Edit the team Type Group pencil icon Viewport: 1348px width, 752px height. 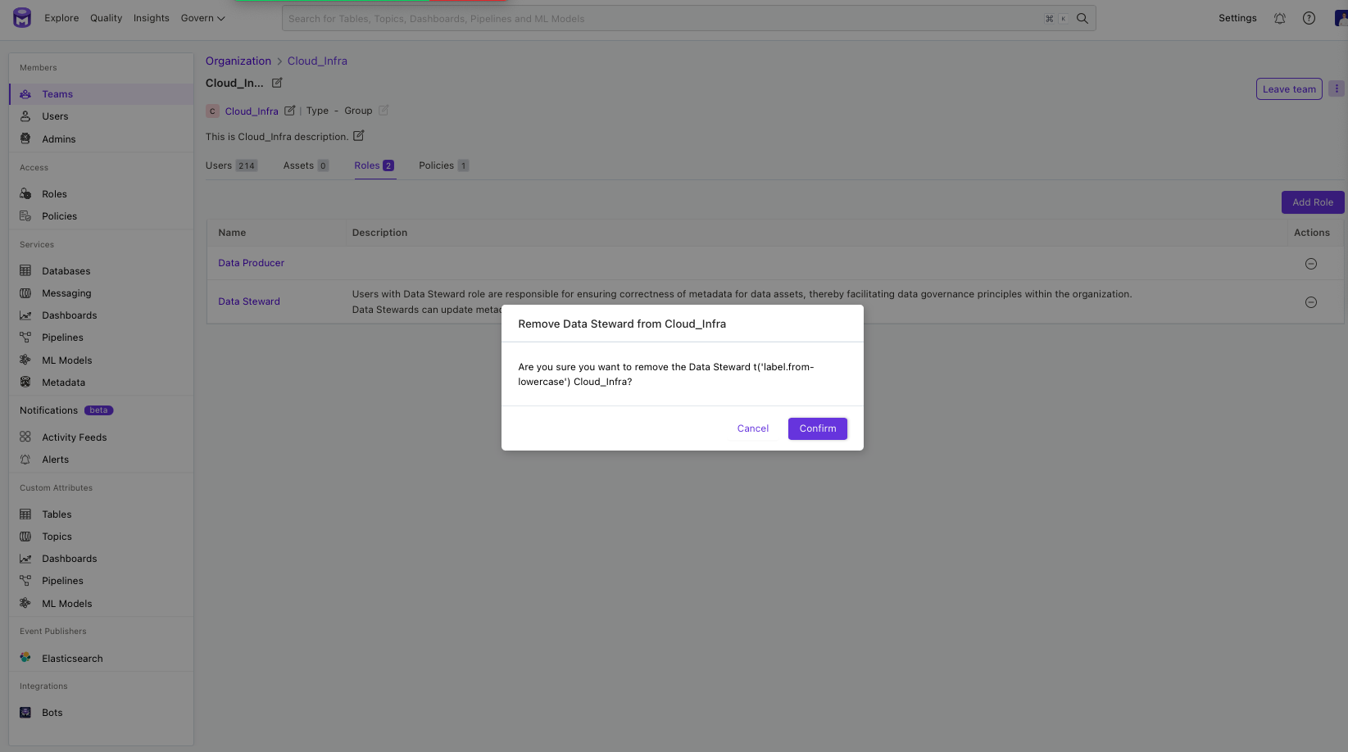coord(384,111)
